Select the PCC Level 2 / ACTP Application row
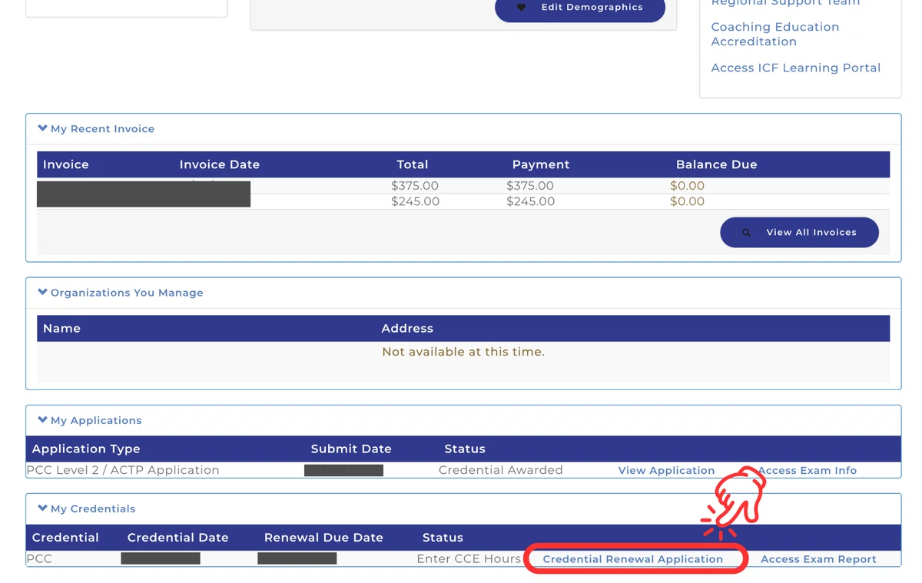 coord(463,470)
